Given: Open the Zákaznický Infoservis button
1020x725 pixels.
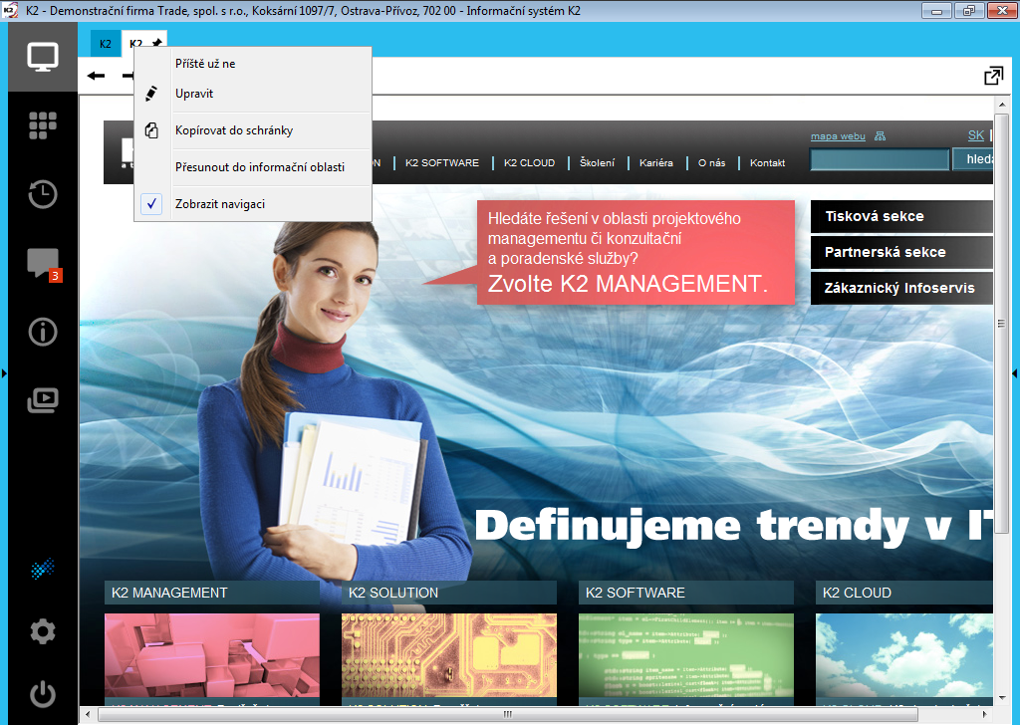Looking at the screenshot, I should tap(901, 288).
